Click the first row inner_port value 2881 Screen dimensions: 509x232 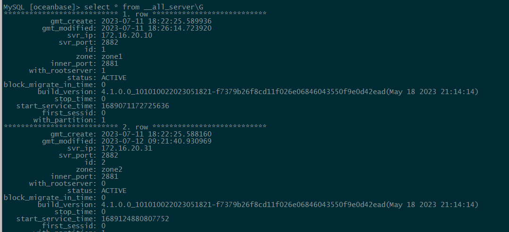[x=110, y=64]
